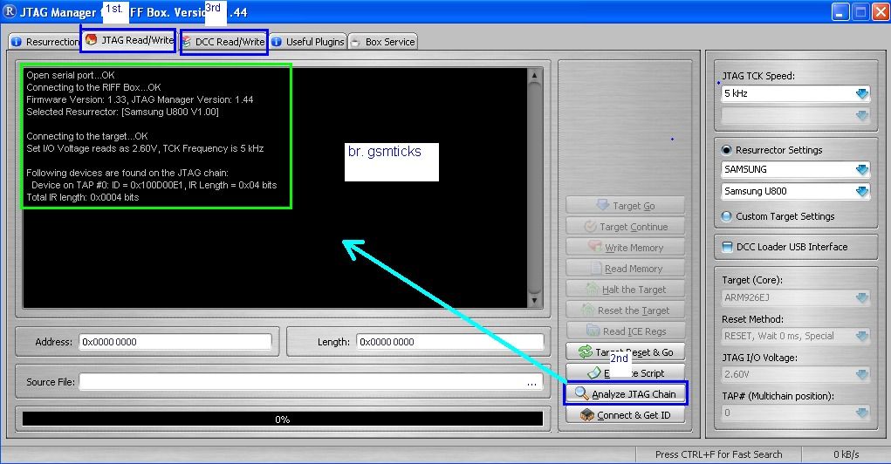Click the 'Press CTRL+F for Fast Search' status text
Screen dimensions: 891x464
(x=718, y=454)
